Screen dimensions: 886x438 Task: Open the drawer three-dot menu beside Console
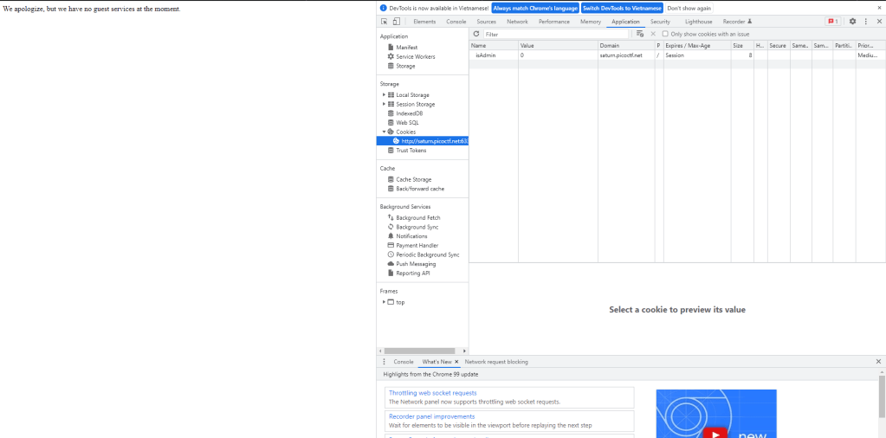(x=385, y=362)
